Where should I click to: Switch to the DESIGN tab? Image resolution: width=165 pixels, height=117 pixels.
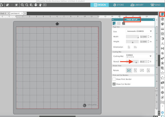[100, 5]
